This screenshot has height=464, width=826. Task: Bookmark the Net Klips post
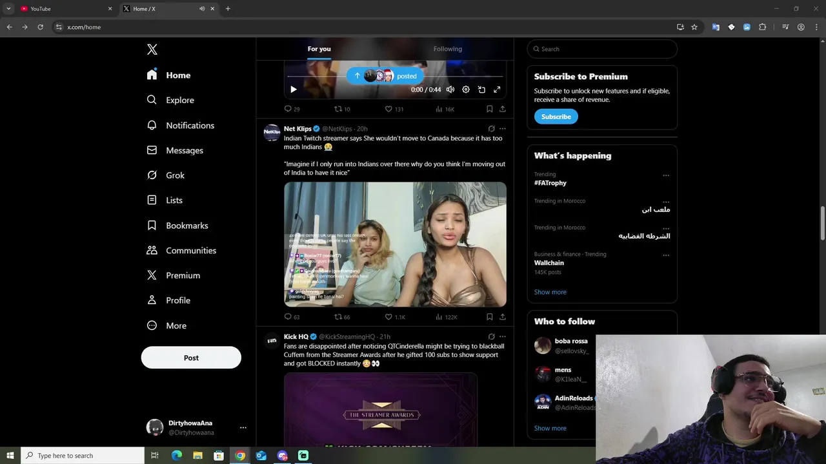click(x=490, y=316)
